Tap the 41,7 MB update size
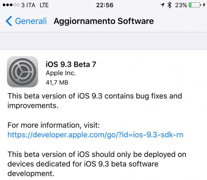 [57, 82]
